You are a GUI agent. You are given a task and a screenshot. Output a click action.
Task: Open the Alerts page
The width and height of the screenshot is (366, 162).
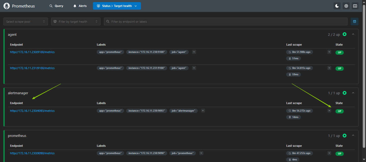tap(80, 6)
